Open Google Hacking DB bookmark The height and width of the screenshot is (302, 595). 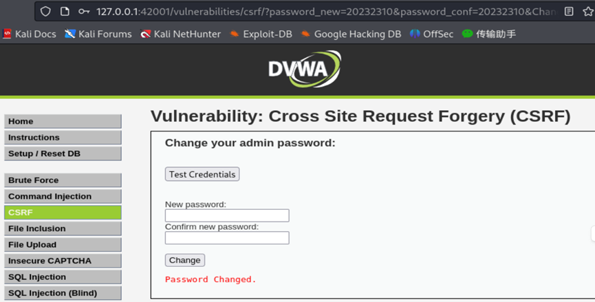tap(350, 34)
